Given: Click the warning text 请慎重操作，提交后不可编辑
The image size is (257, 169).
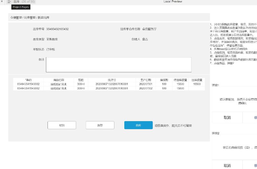Looking at the screenshot, I should pos(173,126).
